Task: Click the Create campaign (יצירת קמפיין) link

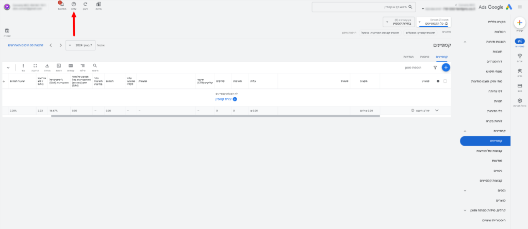Action: point(227,98)
